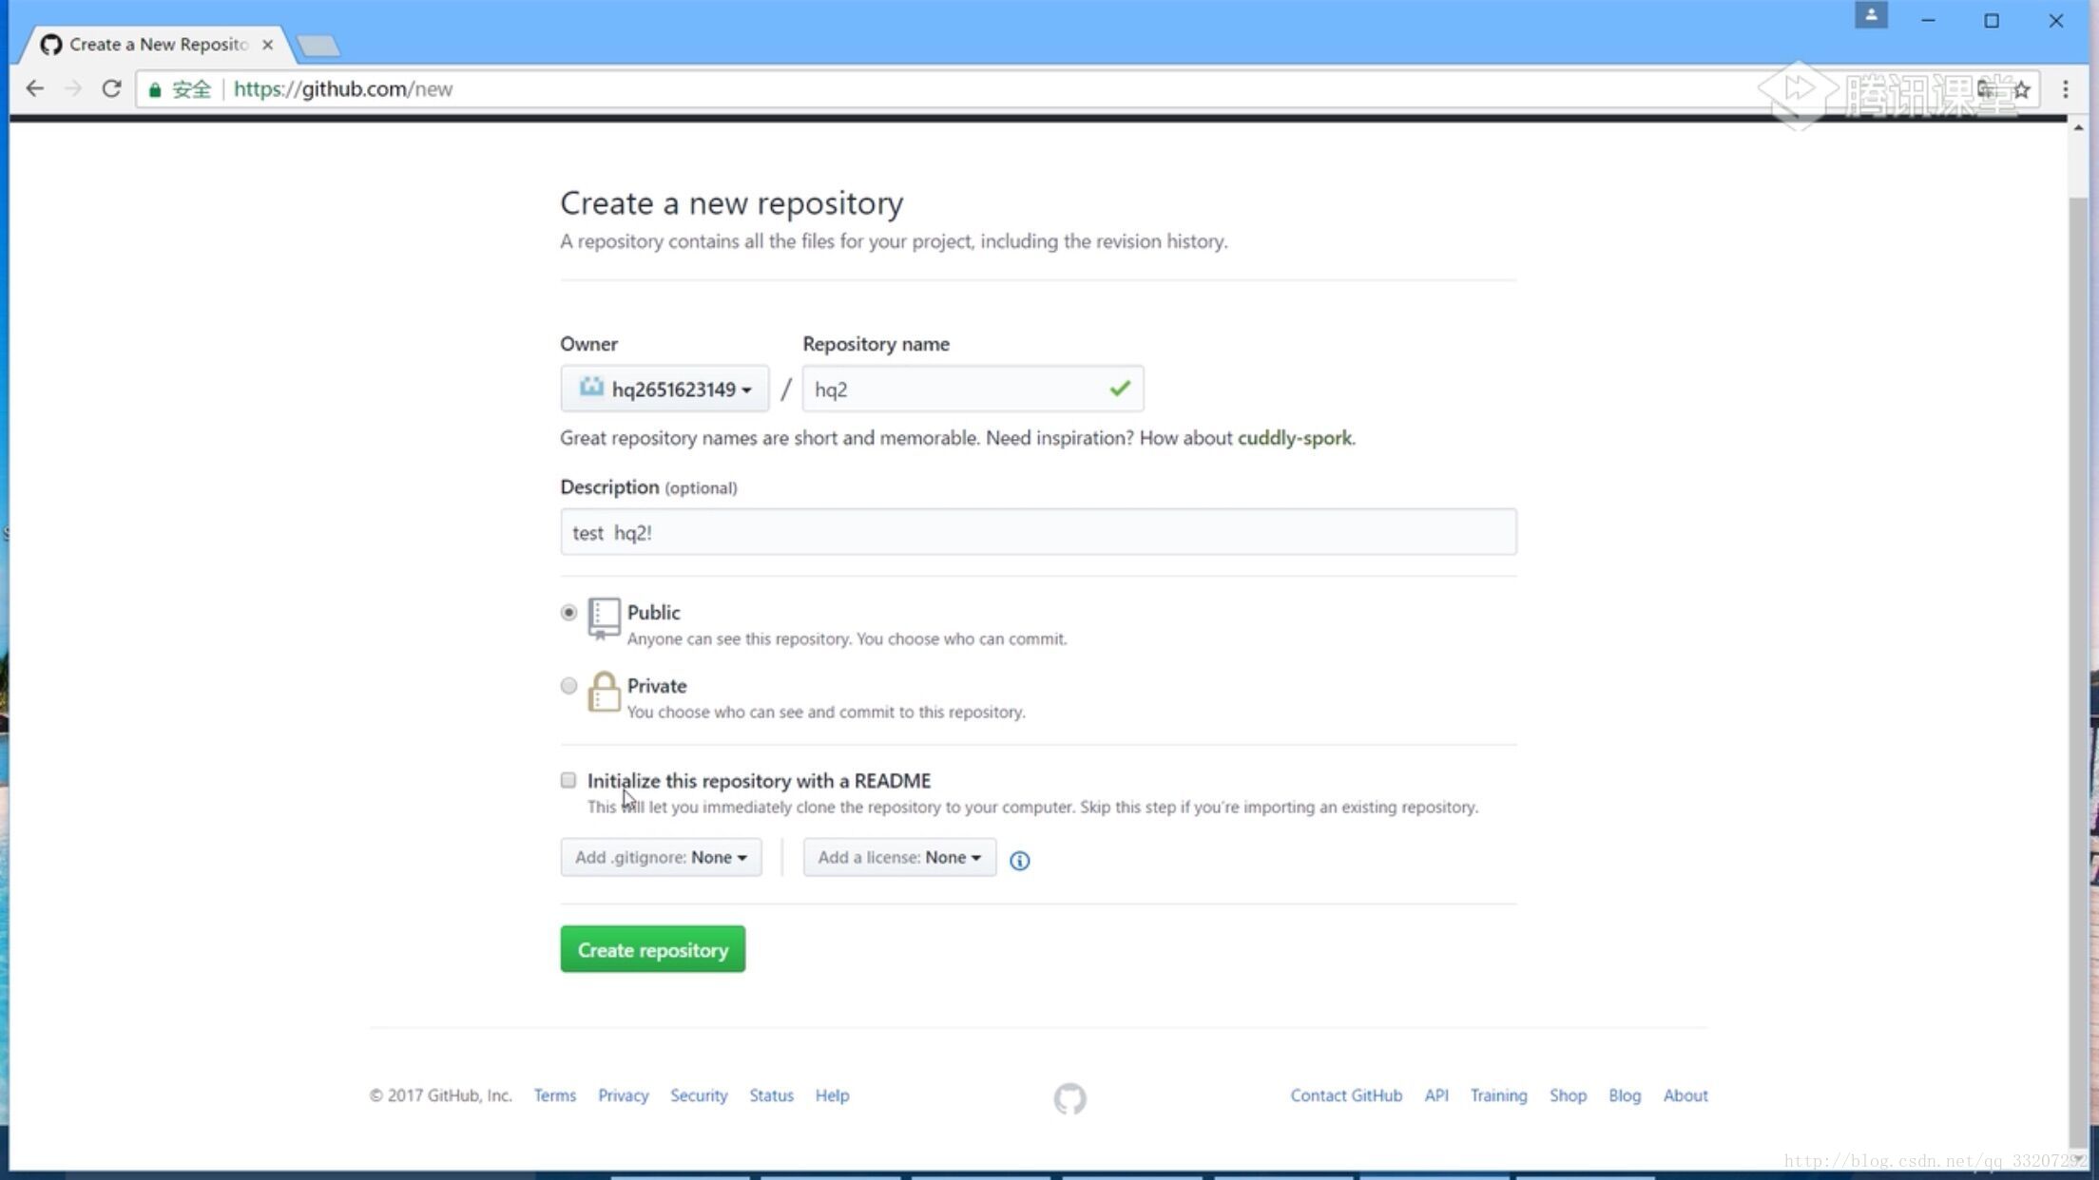Open the Chrome three-dot menu
This screenshot has height=1180, width=2099.
pos(2065,89)
